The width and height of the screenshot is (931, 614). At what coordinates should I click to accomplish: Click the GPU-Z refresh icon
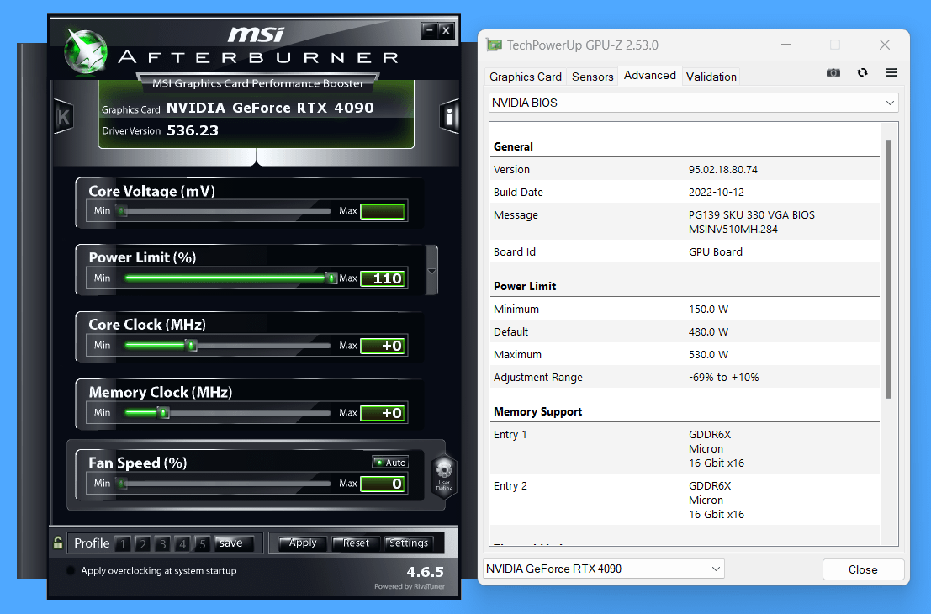point(862,72)
